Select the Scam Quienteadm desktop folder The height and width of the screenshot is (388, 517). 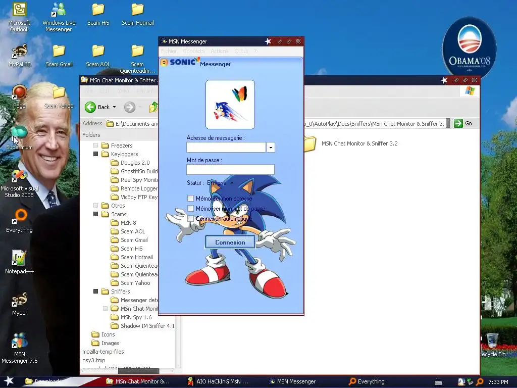pyautogui.click(x=137, y=59)
